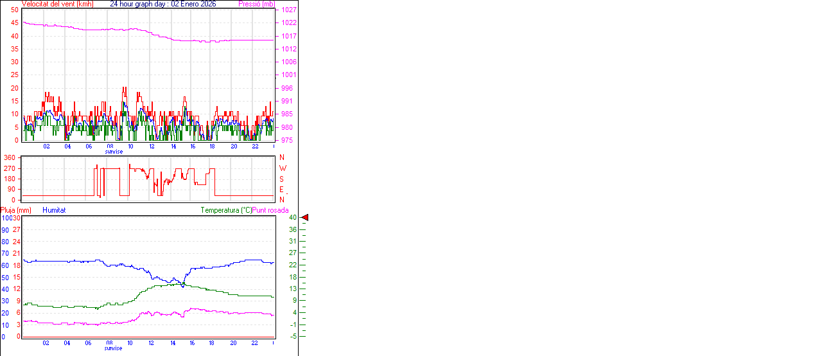Click the 1017 value on pressure axis
822x356 pixels.
pos(288,36)
